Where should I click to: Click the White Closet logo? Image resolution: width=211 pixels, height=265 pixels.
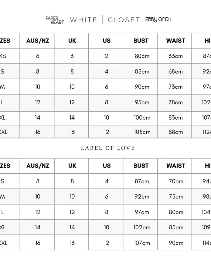105,20
